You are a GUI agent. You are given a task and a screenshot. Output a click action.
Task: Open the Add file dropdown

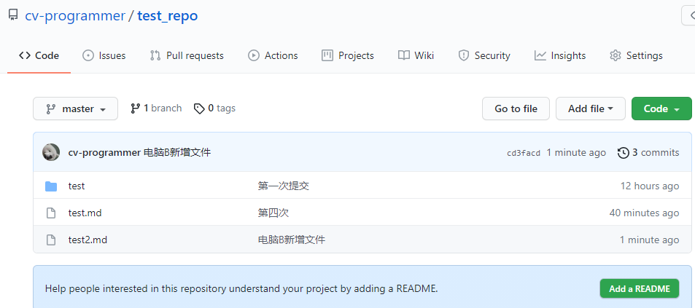click(x=590, y=108)
